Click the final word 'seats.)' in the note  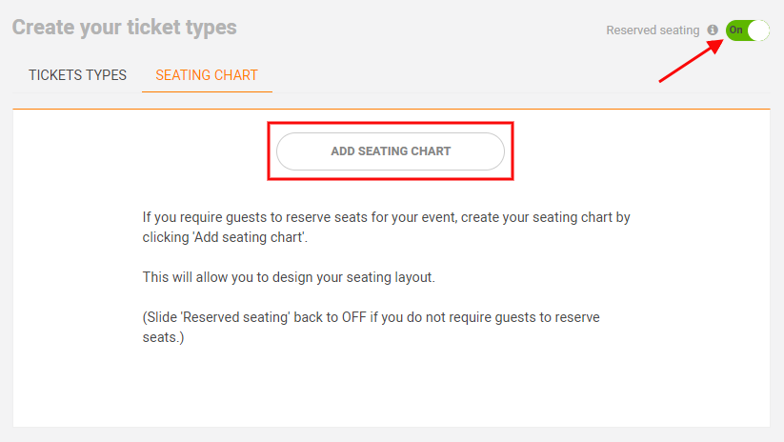click(x=163, y=337)
